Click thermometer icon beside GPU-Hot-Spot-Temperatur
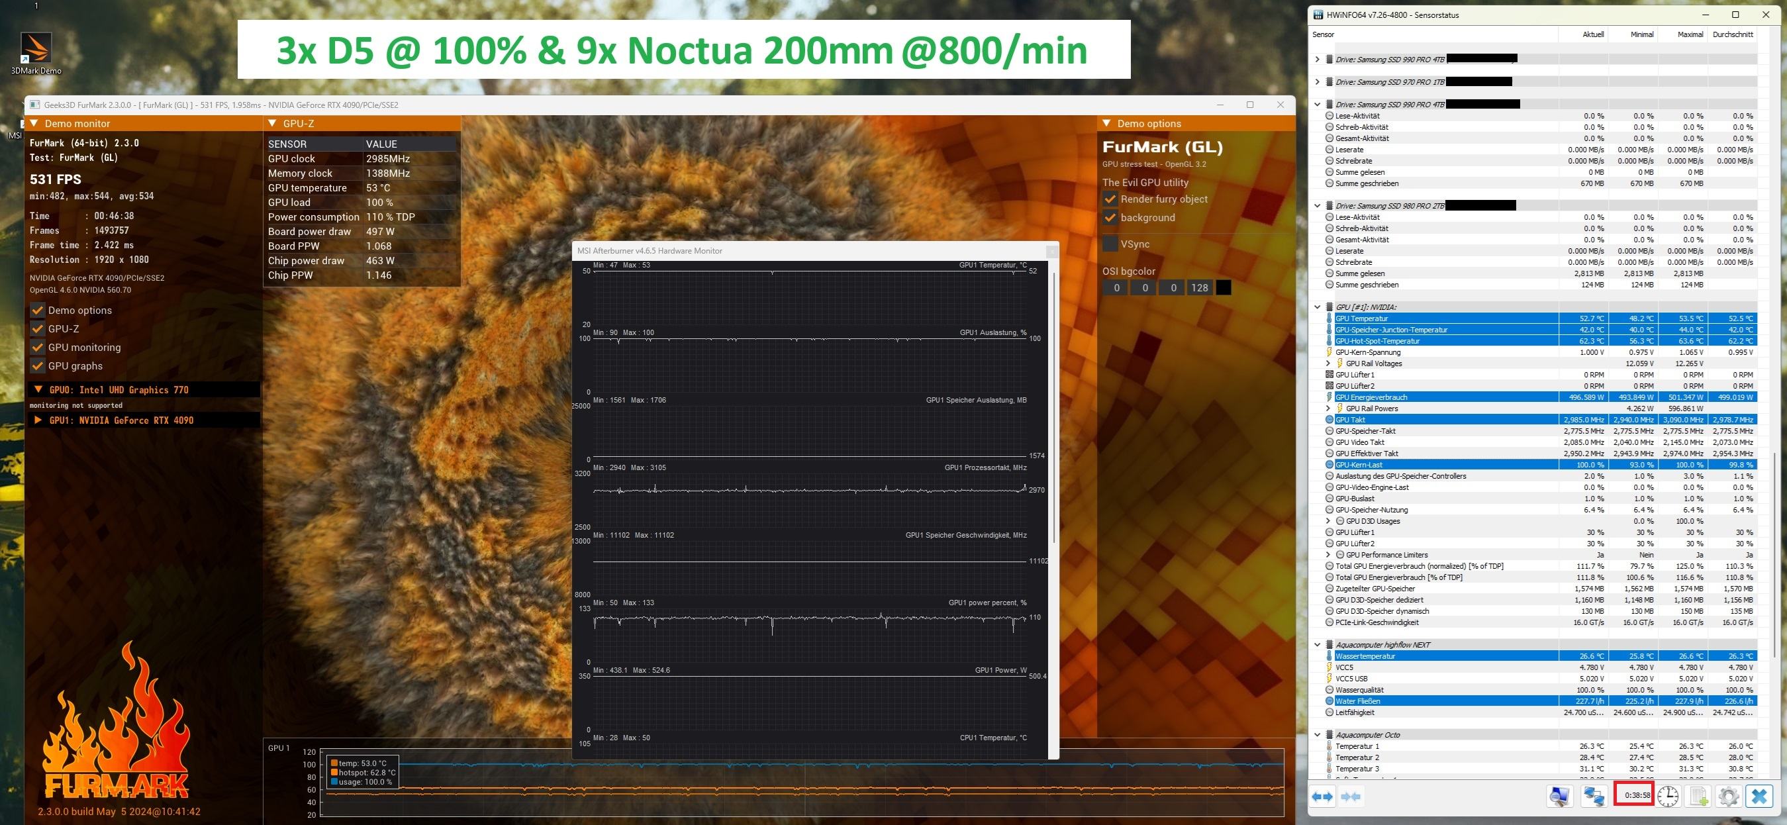 pos(1329,341)
